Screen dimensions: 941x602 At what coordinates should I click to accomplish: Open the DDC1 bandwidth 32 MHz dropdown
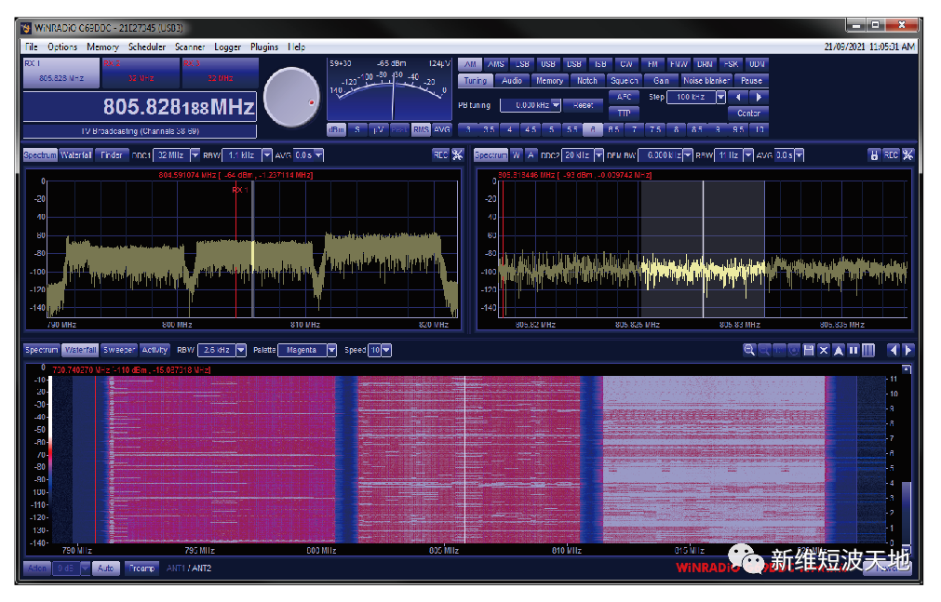click(195, 155)
